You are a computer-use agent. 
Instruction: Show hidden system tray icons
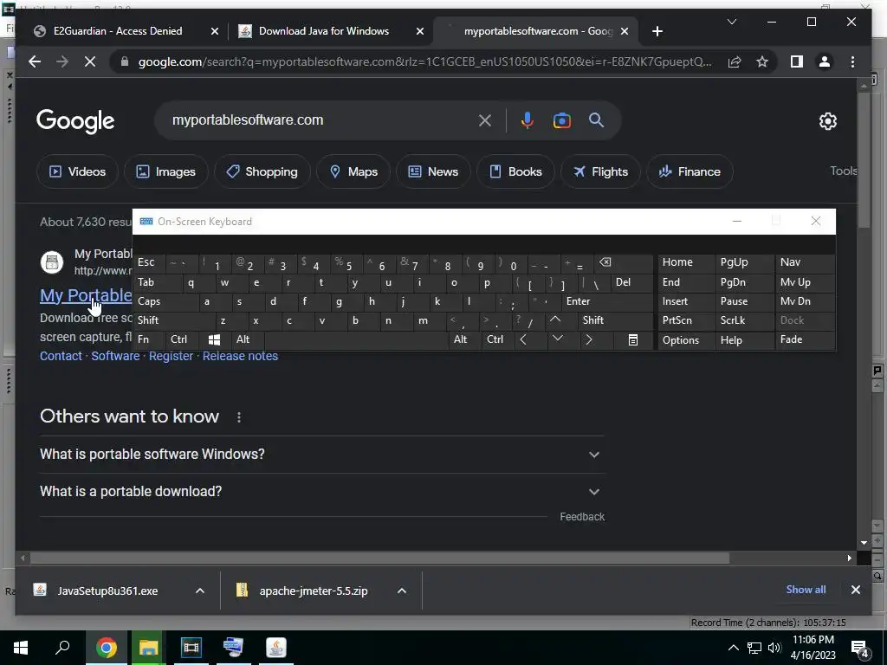[733, 648]
